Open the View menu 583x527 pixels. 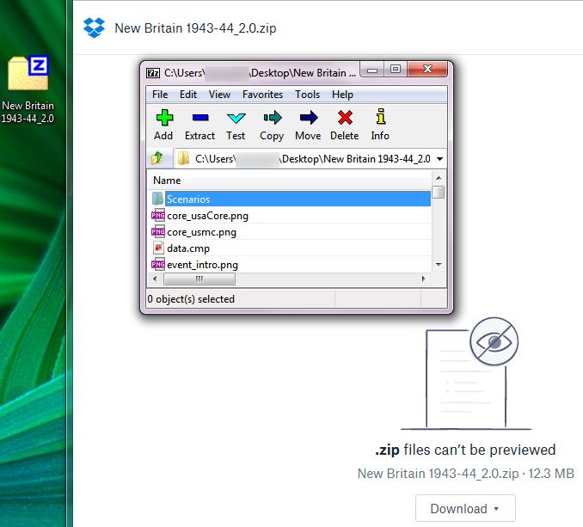tap(219, 95)
